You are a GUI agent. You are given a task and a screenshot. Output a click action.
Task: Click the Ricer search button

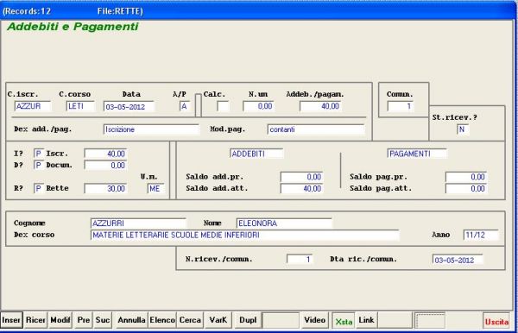tap(35, 320)
